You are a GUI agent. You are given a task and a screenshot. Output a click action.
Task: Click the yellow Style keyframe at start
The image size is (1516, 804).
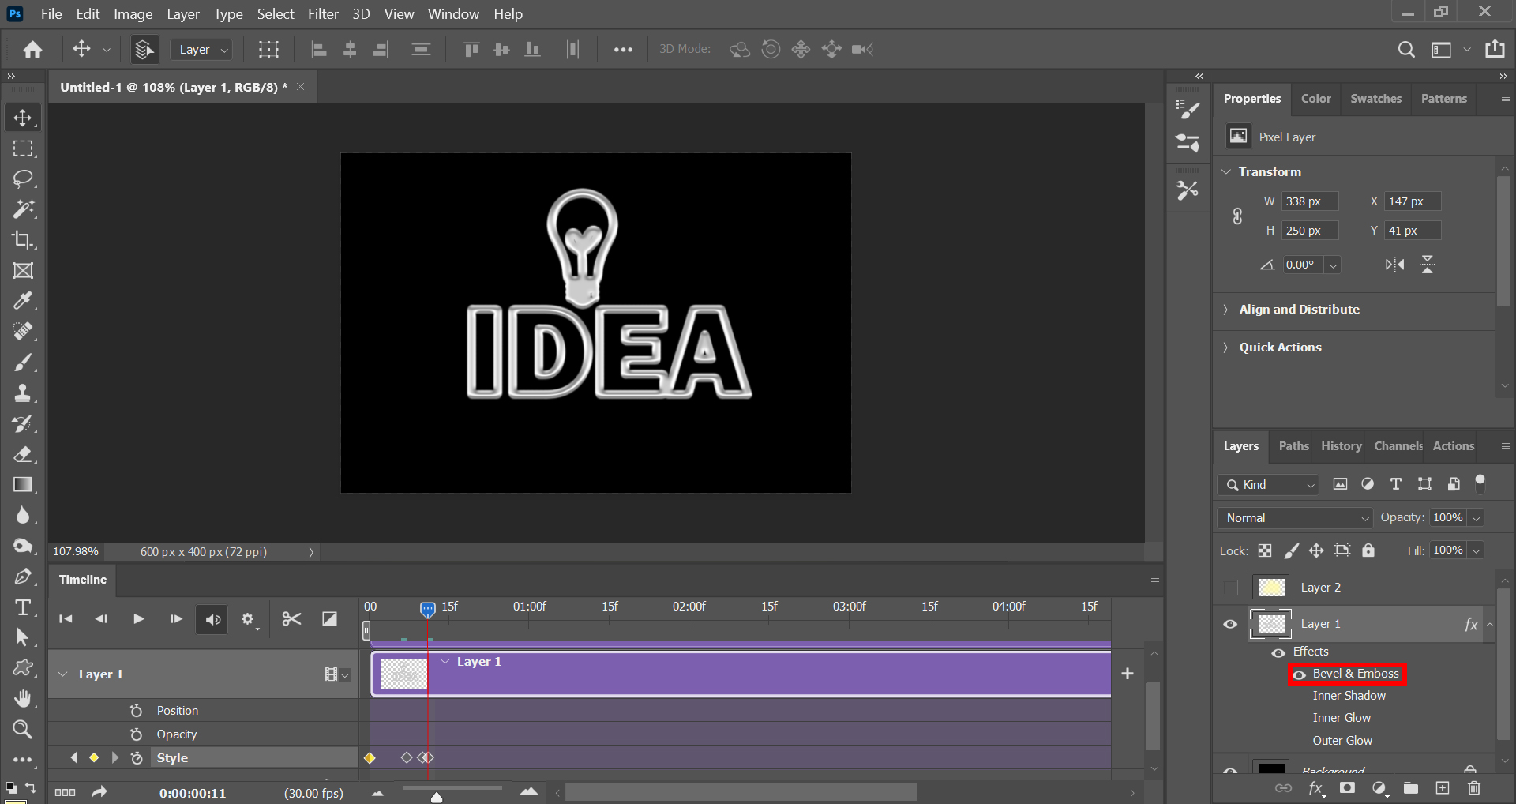pos(370,758)
